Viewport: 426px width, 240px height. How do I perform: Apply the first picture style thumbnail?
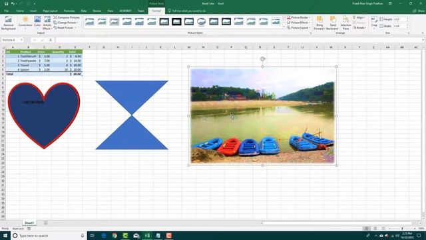(90, 21)
